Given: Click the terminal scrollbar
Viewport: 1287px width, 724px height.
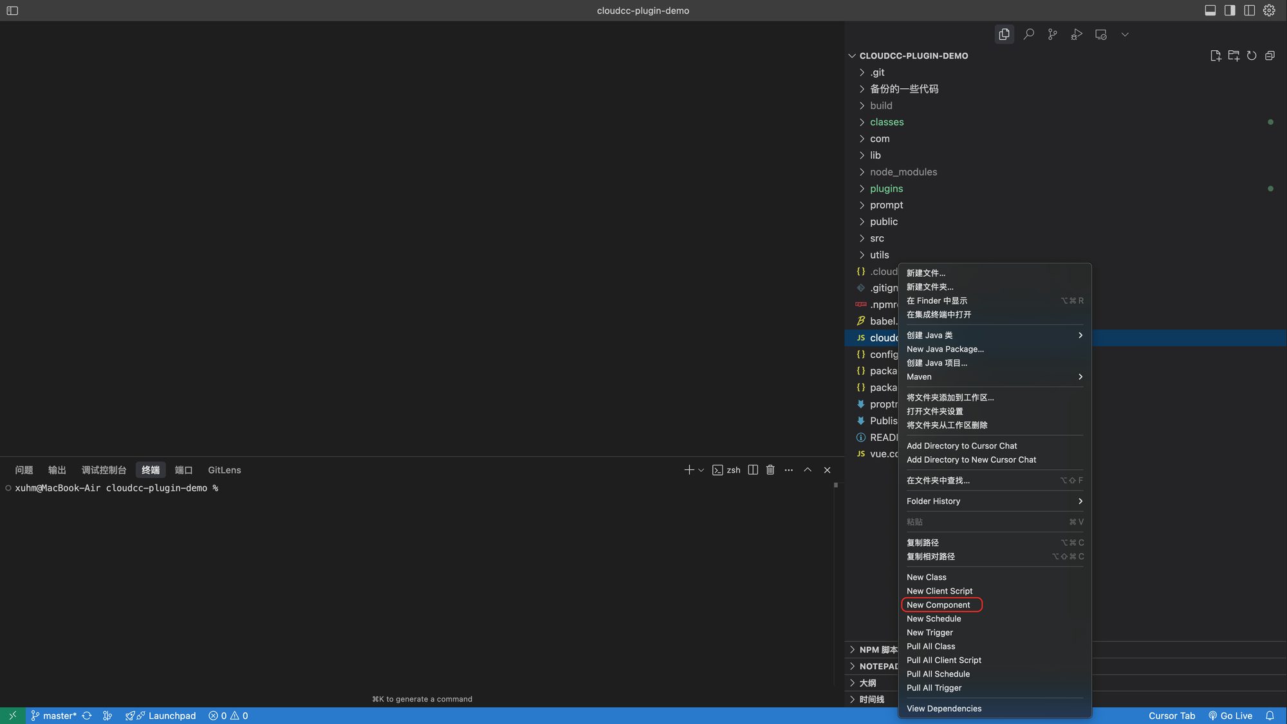Looking at the screenshot, I should (x=835, y=485).
